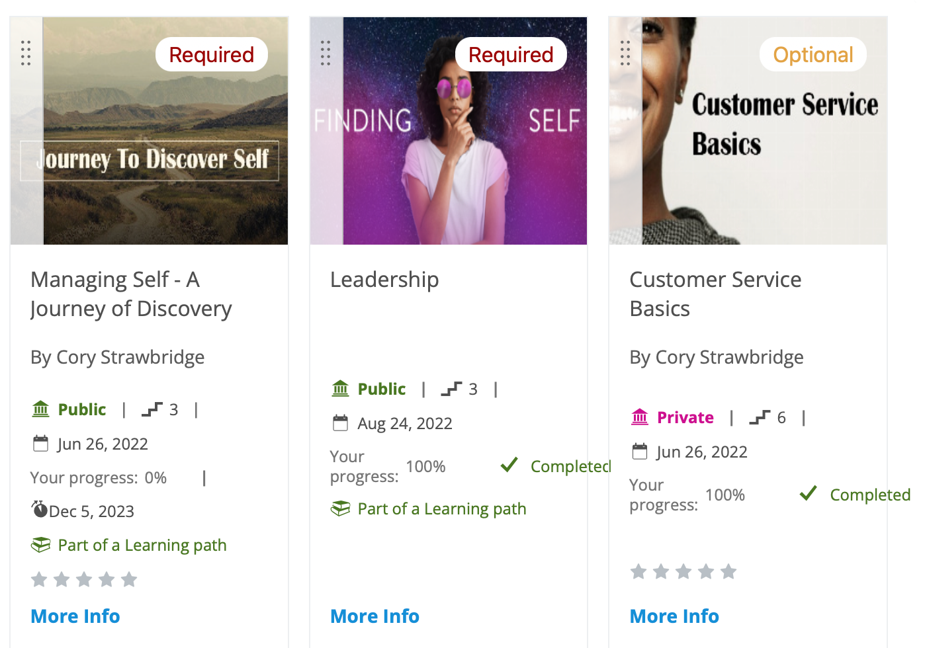Click the calendar icon next to Aug 24, 2022
The image size is (925, 648).
point(340,422)
